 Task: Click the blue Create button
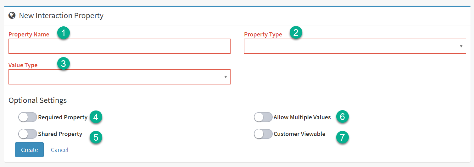(x=29, y=150)
